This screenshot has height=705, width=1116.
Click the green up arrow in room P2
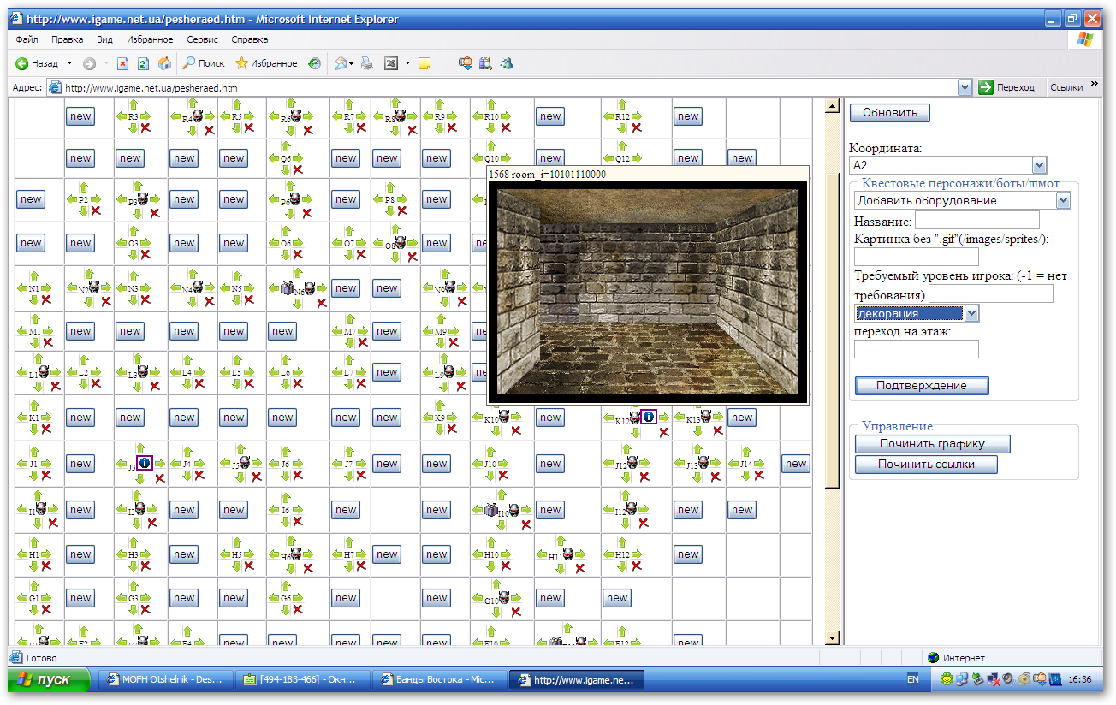click(x=83, y=187)
